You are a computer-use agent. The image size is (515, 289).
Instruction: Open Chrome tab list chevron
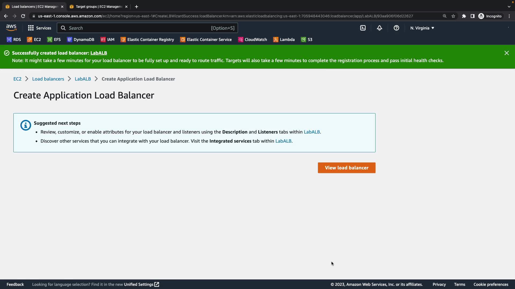(509, 6)
